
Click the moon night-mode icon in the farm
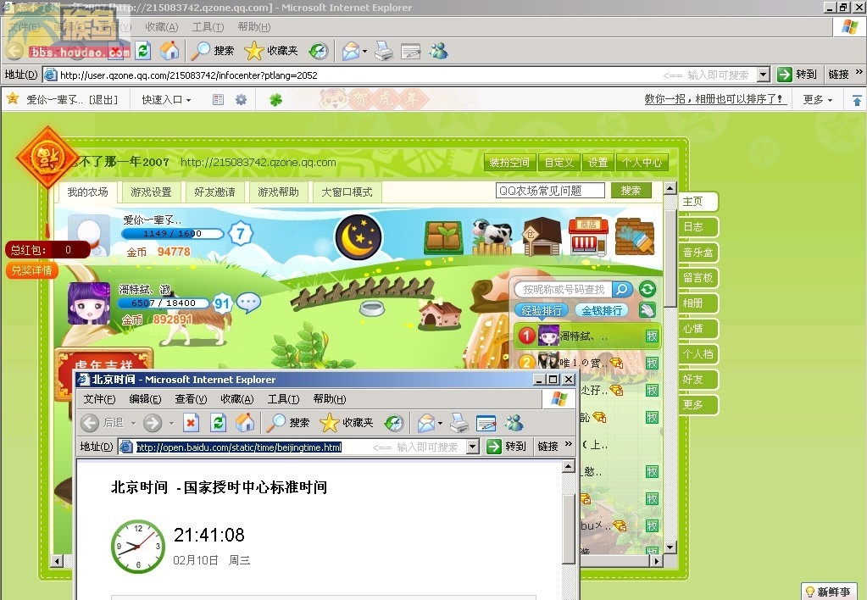(x=358, y=236)
